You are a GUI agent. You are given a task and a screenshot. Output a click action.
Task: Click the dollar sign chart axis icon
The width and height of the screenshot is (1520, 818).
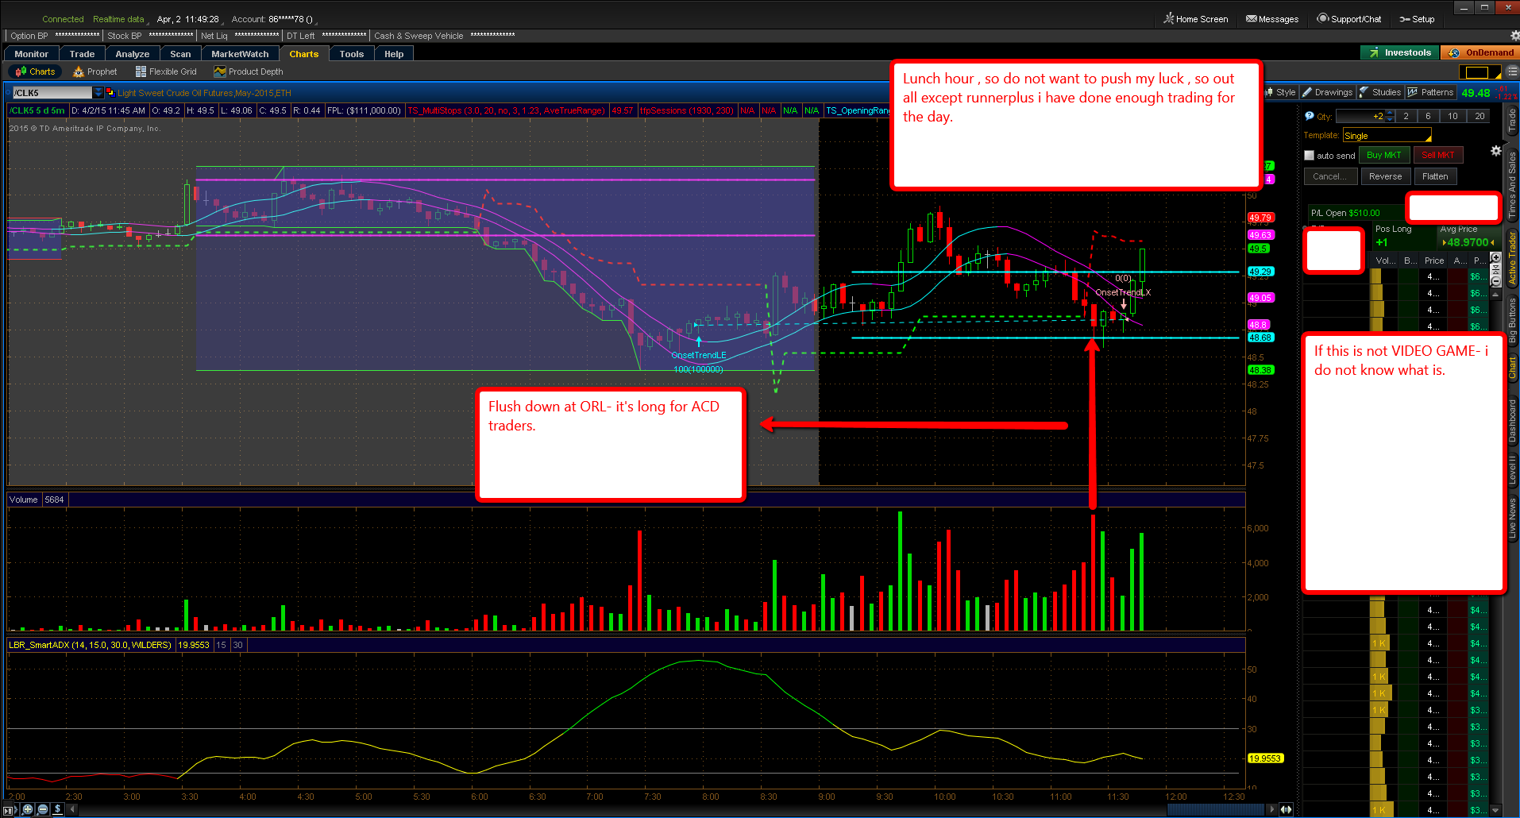pyautogui.click(x=58, y=809)
